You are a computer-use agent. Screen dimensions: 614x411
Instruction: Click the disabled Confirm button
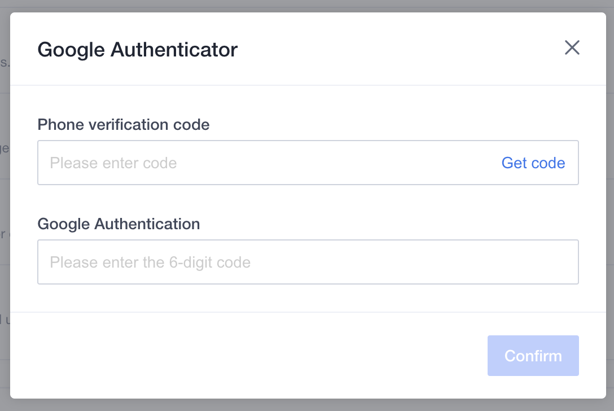tap(533, 356)
